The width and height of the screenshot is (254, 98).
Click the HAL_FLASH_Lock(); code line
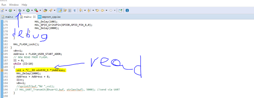pos(26,44)
